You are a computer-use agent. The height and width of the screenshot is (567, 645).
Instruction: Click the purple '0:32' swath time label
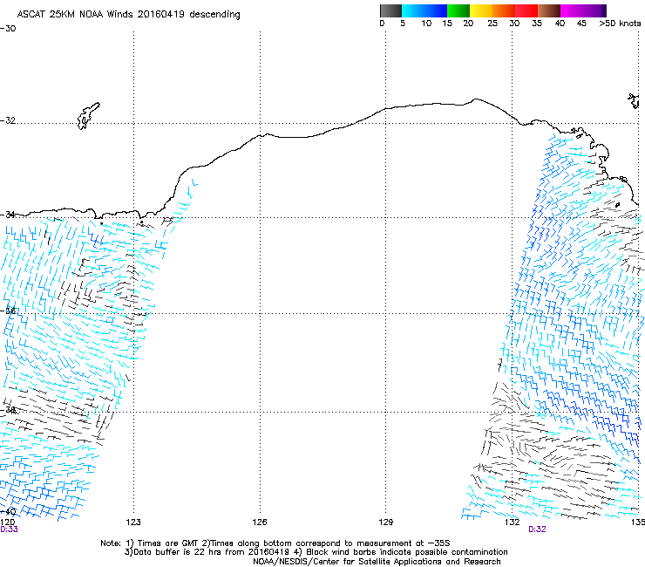(x=537, y=529)
